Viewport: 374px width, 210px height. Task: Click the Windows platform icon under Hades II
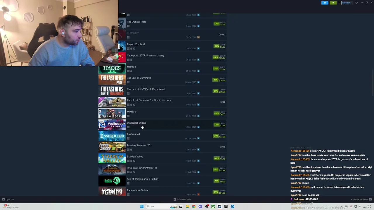(128, 71)
